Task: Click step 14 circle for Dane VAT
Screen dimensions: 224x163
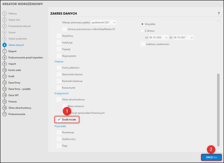Action: point(5,95)
